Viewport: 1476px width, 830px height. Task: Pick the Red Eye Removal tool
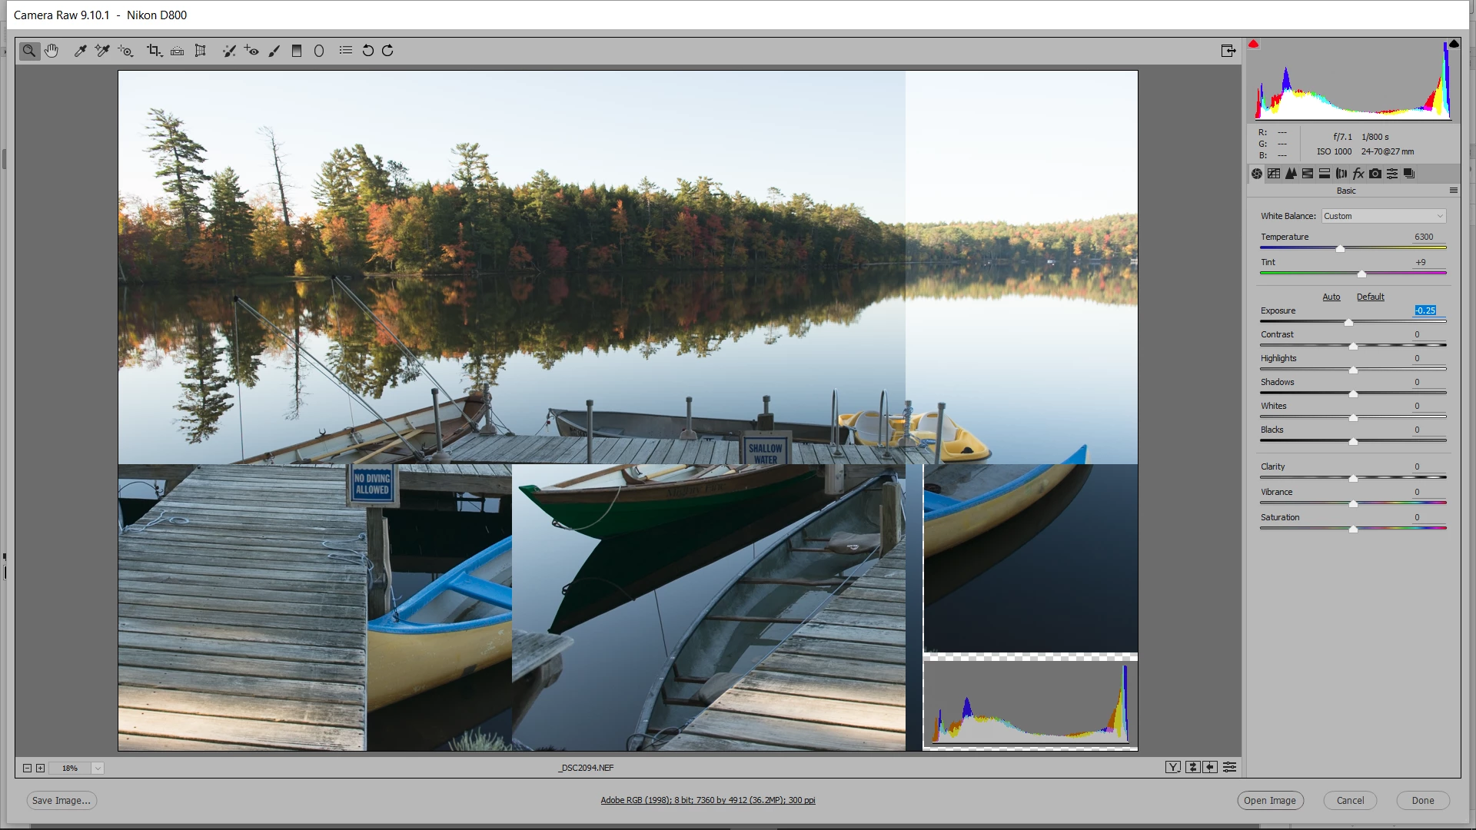[251, 51]
